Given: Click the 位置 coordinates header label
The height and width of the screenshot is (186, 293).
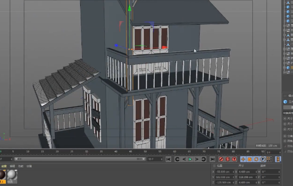Looking at the screenshot, I should (220, 166).
